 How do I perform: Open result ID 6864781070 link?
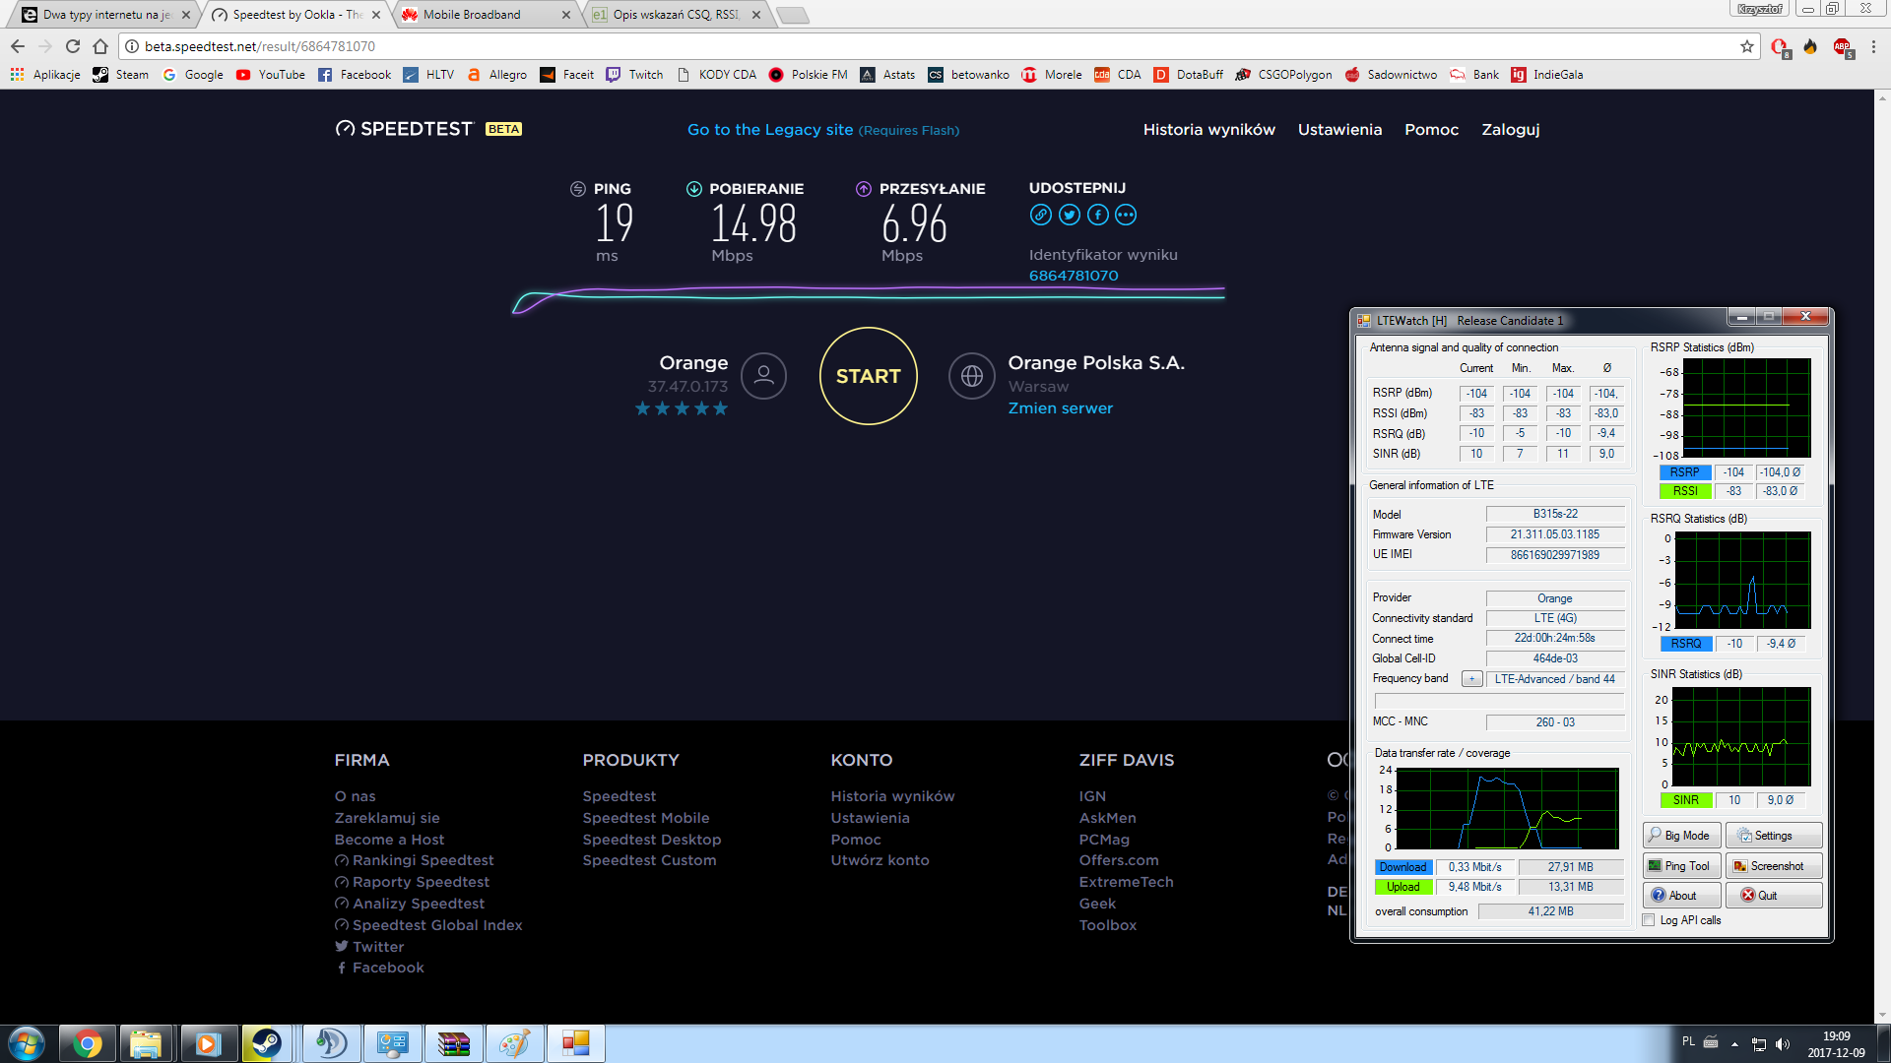click(1074, 276)
